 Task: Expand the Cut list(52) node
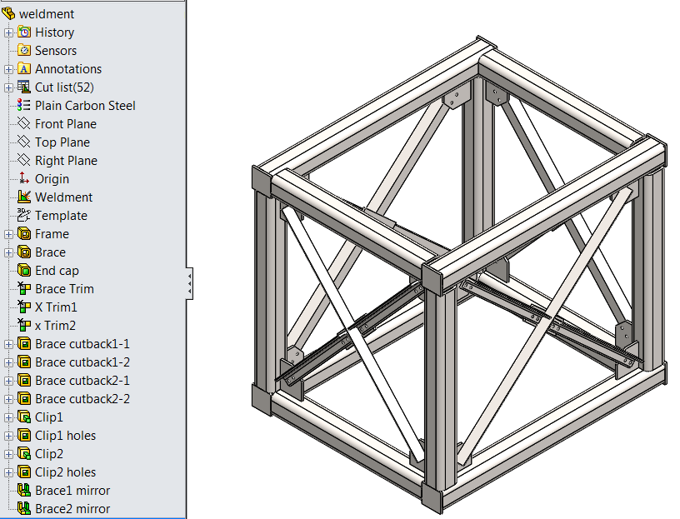(x=8, y=87)
